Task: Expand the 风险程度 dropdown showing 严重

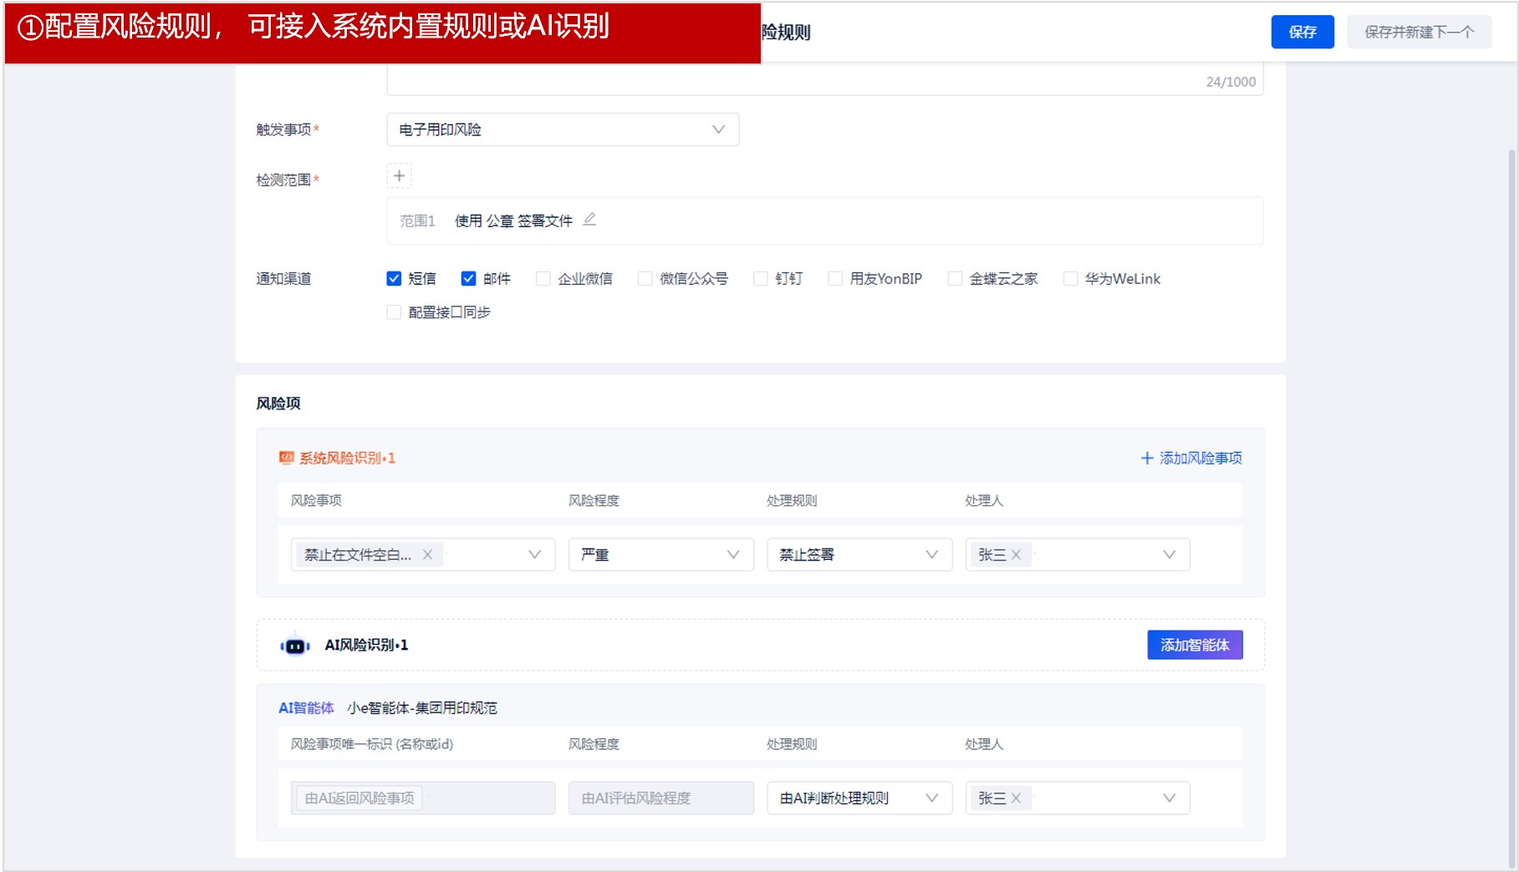Action: [x=660, y=555]
